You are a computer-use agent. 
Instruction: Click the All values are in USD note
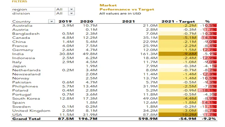point(120,14)
